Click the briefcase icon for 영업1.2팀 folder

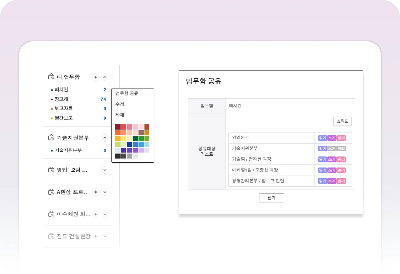(51, 170)
